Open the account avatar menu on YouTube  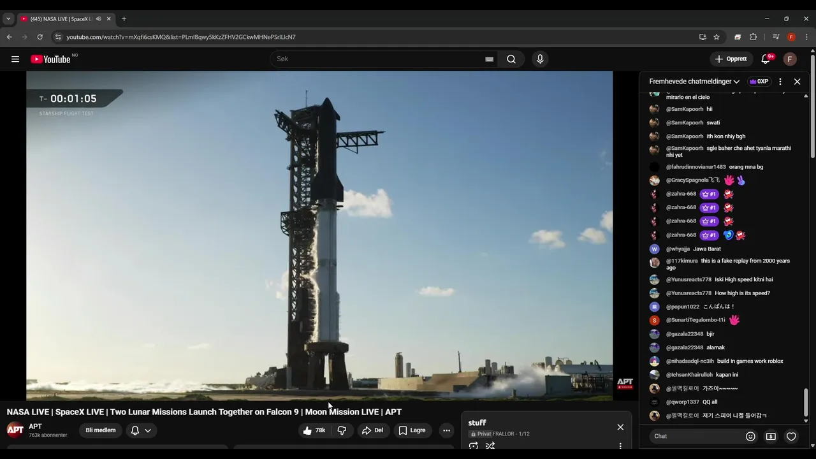pyautogui.click(x=790, y=59)
